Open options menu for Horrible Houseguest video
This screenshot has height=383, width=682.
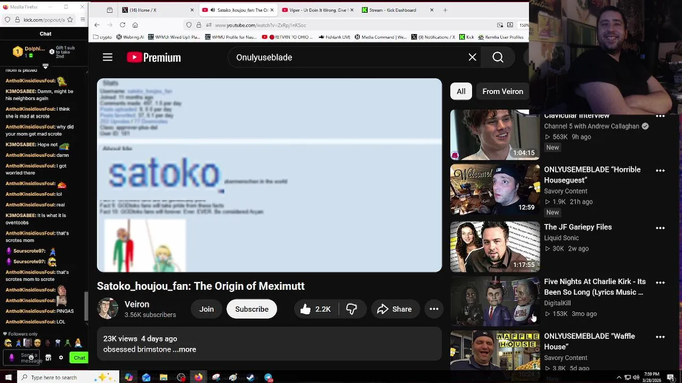[x=660, y=171]
